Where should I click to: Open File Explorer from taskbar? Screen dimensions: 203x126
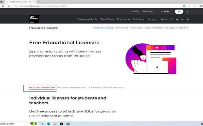55,124
